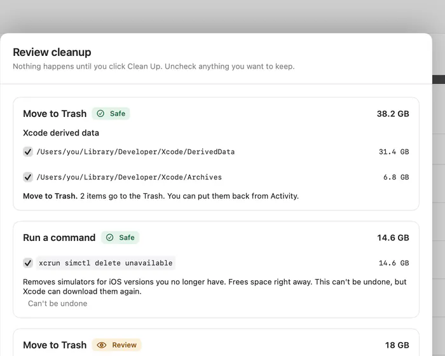The image size is (445, 356).
Task: Click the 31.4 GB size of DerivedData
Action: click(x=394, y=152)
